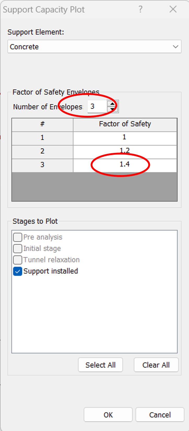This screenshot has height=431, width=189.
Task: Enable the Pre analysis stage checkbox
Action: pyautogui.click(x=18, y=237)
